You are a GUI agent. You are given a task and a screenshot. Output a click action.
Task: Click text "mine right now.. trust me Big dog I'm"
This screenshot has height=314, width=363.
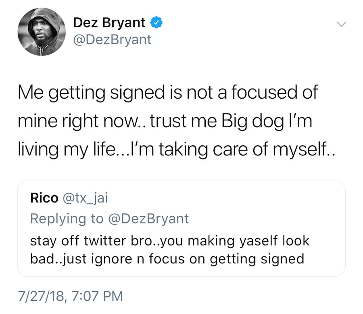(165, 121)
